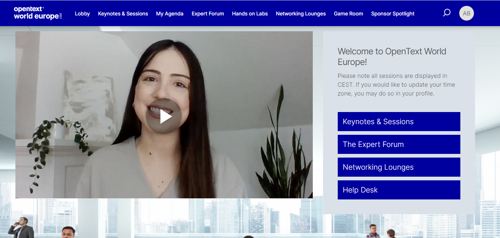
Task: Open the Game Room menu item
Action: pyautogui.click(x=348, y=14)
